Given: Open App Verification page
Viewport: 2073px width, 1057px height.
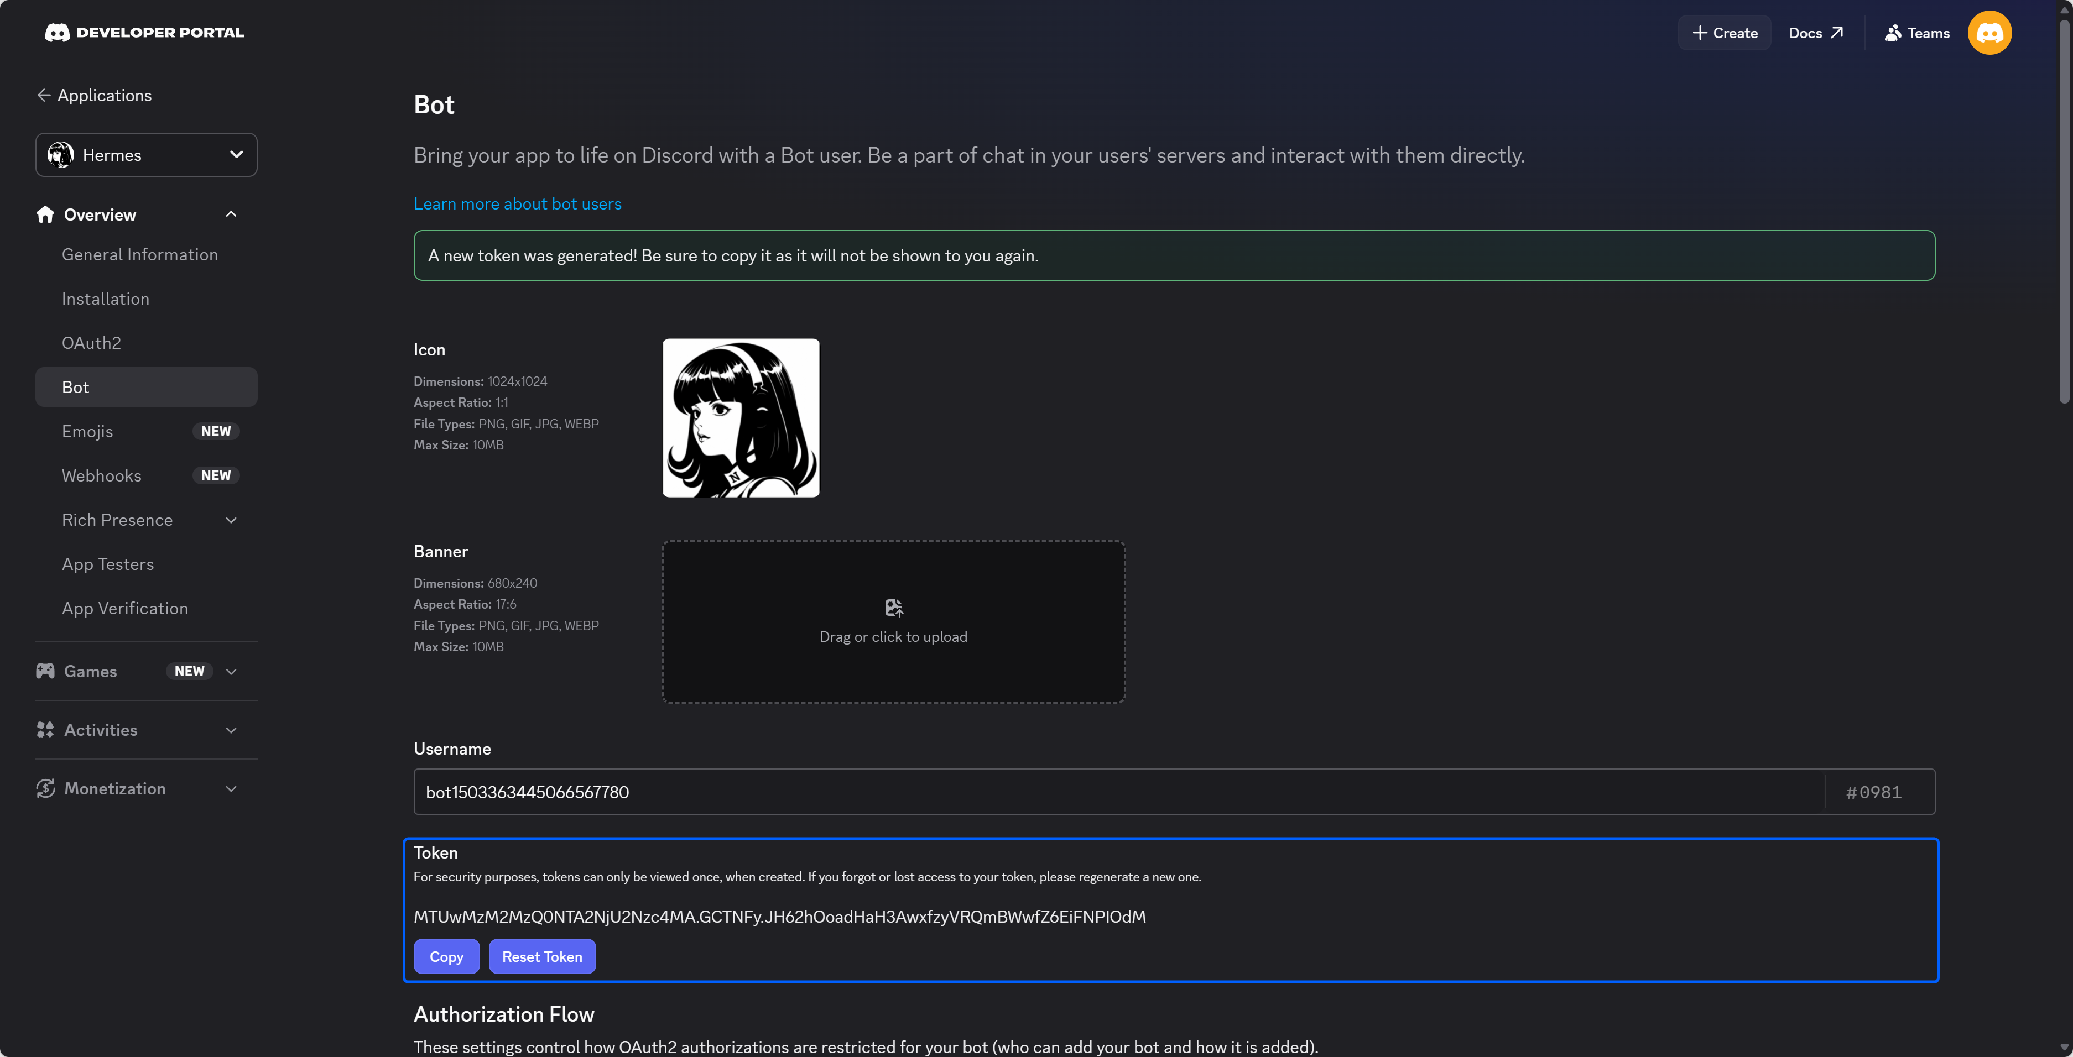Looking at the screenshot, I should pyautogui.click(x=125, y=608).
